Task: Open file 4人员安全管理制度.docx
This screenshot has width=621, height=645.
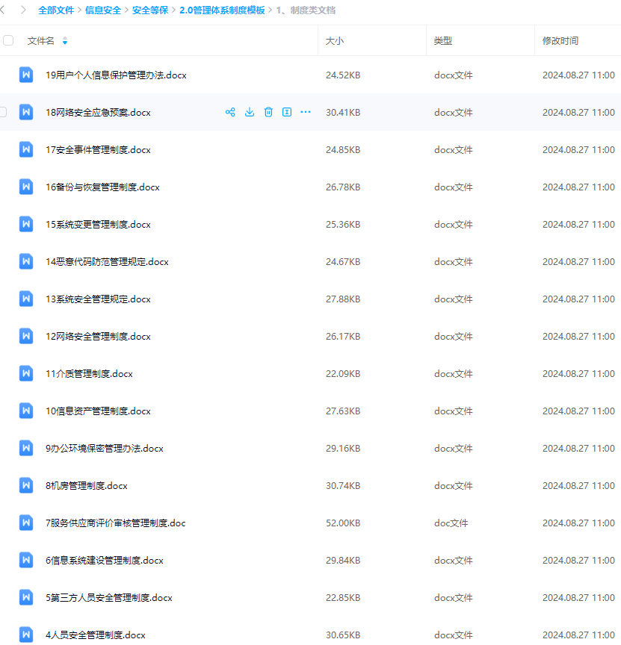Action: (x=96, y=635)
